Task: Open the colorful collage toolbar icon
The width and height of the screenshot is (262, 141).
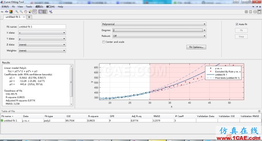Action: (11, 12)
